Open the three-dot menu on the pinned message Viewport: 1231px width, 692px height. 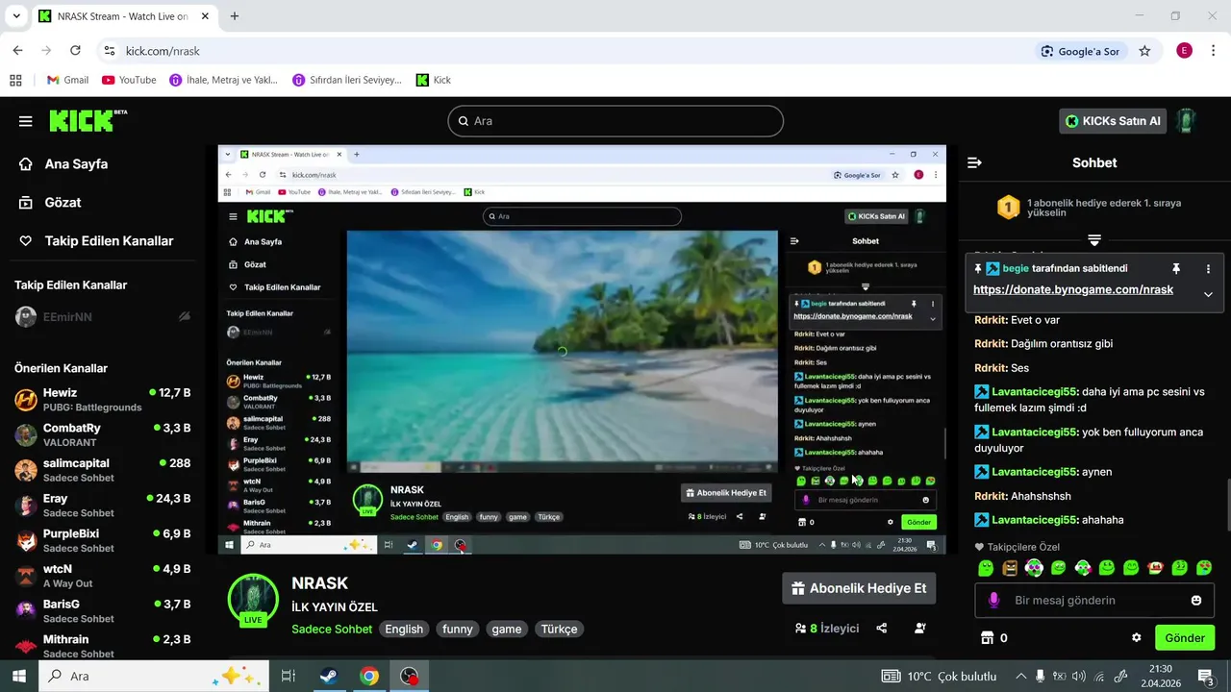1208,269
